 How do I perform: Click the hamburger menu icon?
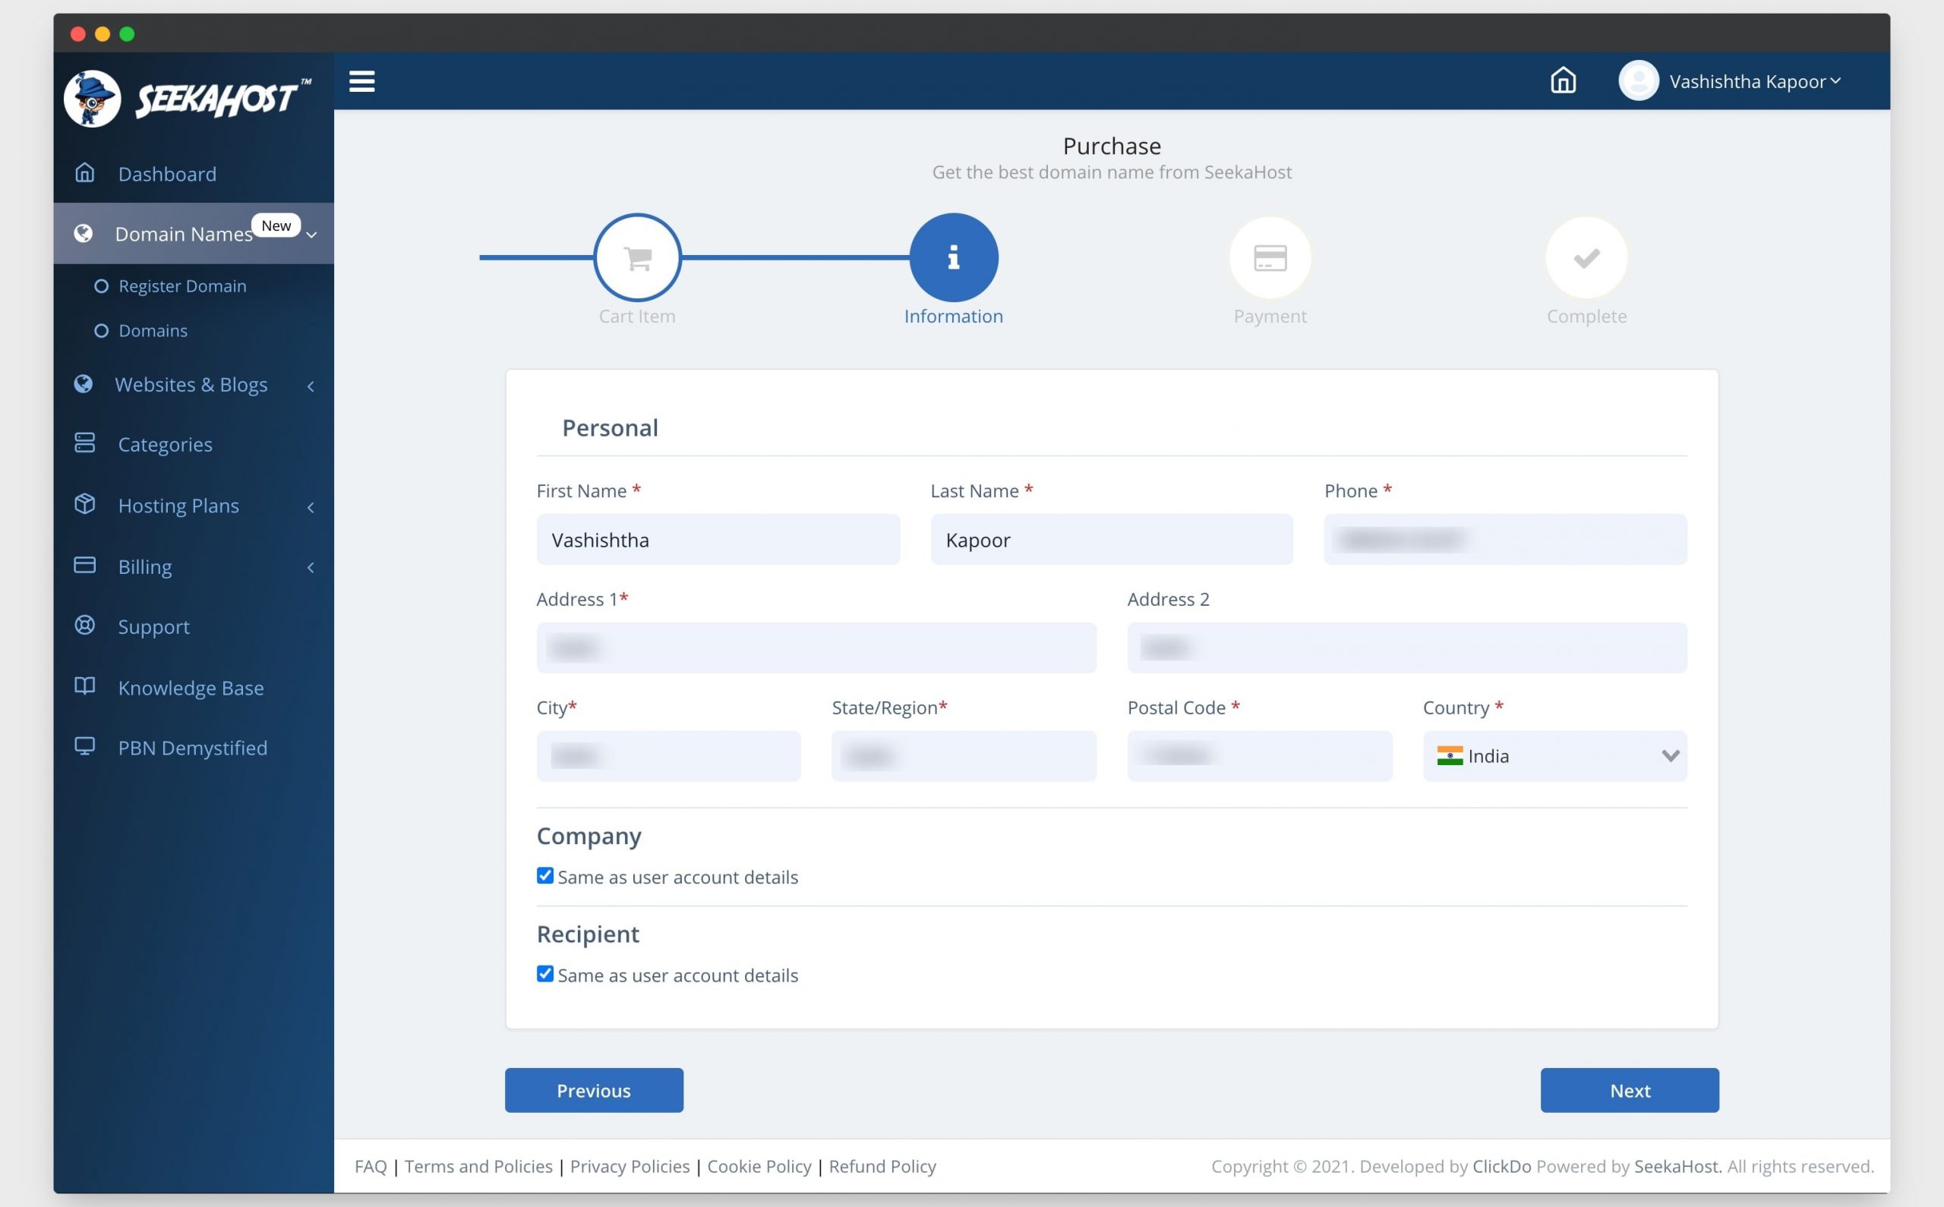pyautogui.click(x=361, y=80)
